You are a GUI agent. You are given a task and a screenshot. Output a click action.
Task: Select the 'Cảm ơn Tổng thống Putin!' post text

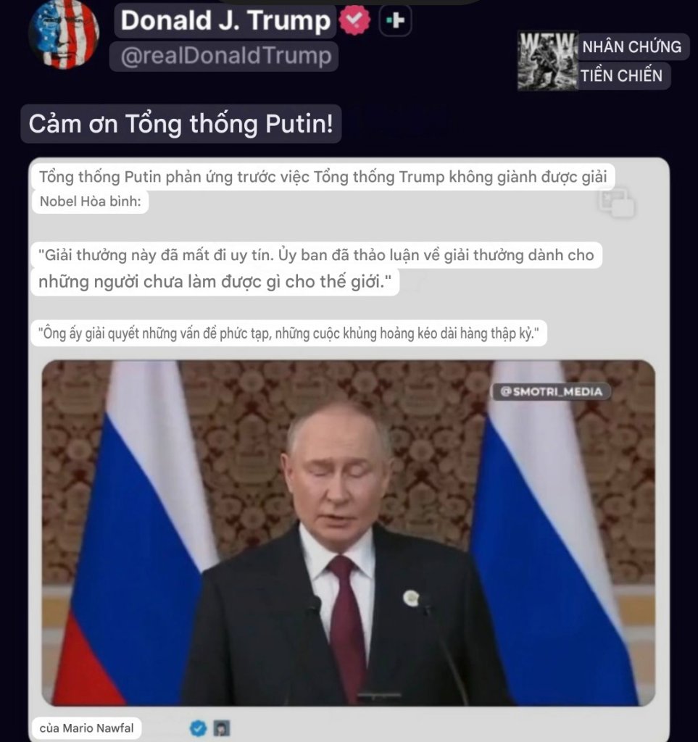[180, 124]
